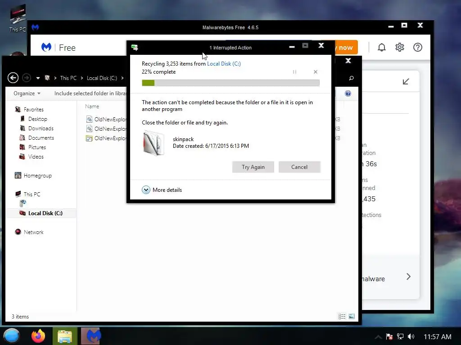Click the Malwarebytes title bar icon
Image resolution: width=461 pixels, height=345 pixels.
(x=35, y=27)
